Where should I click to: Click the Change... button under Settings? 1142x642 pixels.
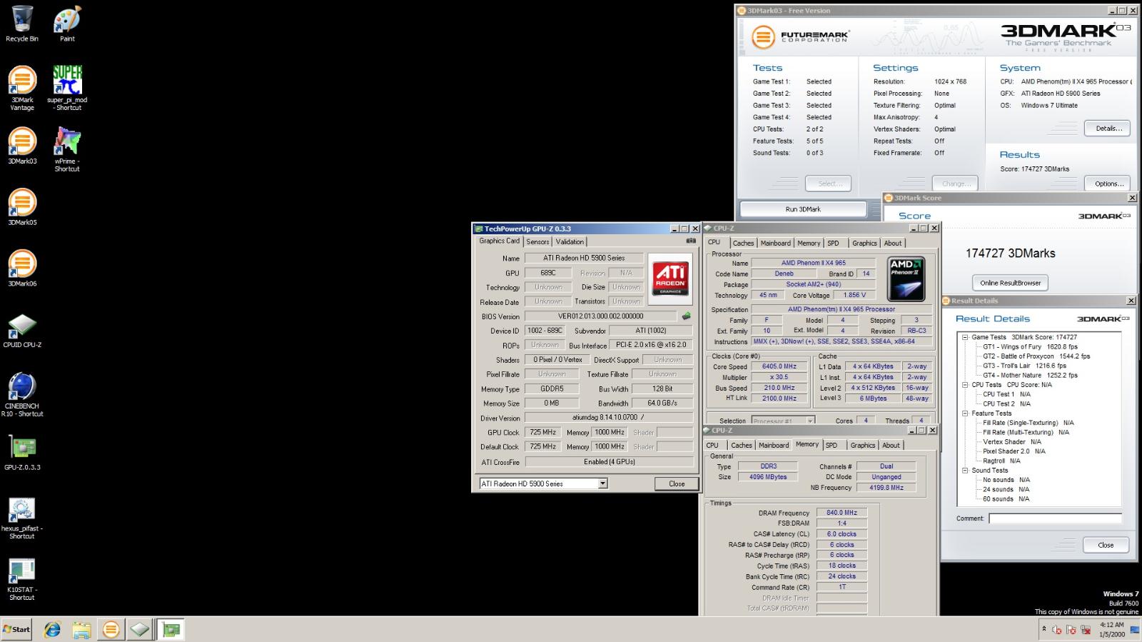pos(956,184)
